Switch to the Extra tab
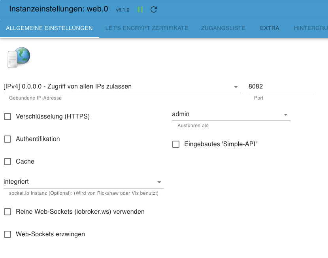 (x=270, y=28)
